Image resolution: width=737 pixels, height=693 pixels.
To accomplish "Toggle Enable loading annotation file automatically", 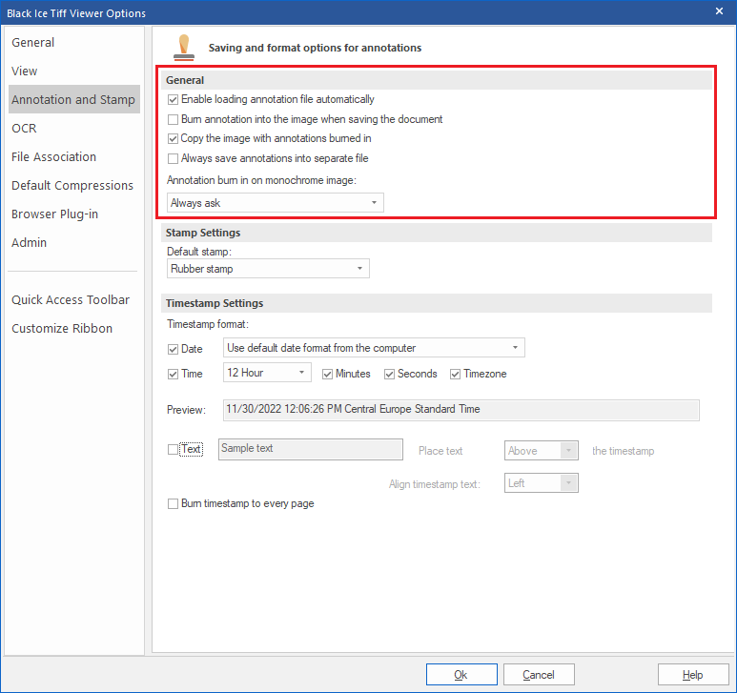I will [x=173, y=99].
